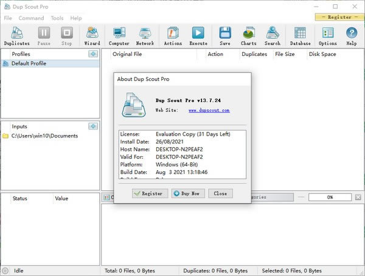Click the Duplicates count in status bar

(x=215, y=271)
